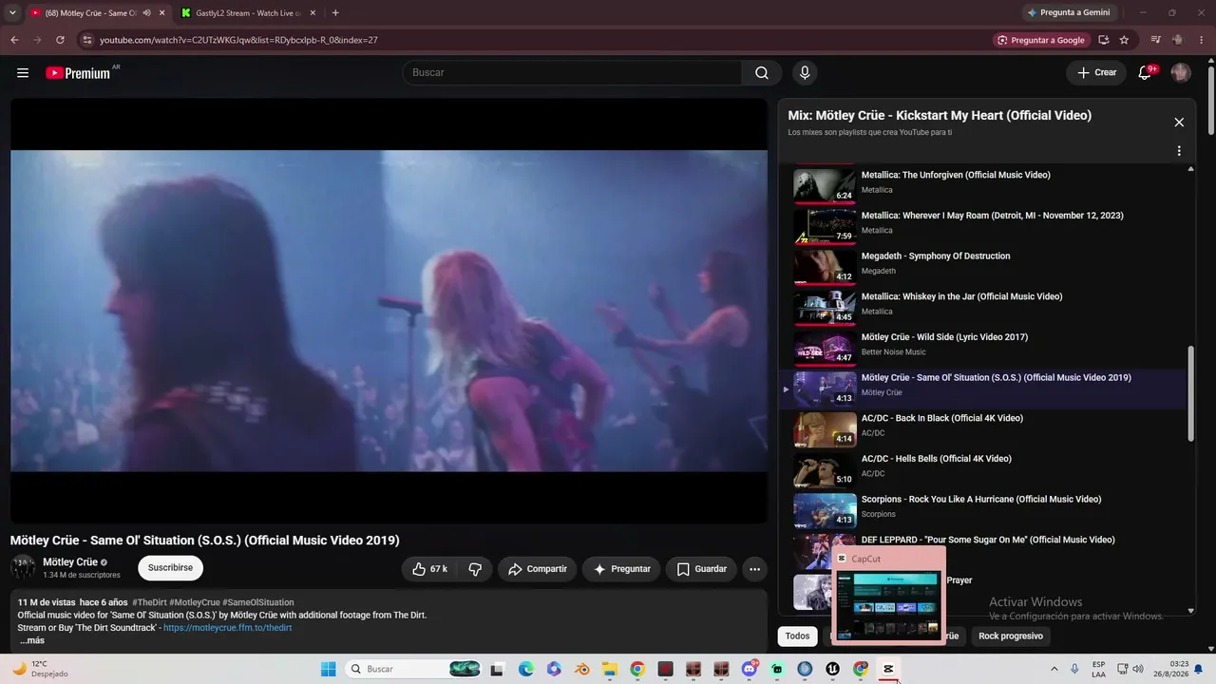1216x684 pixels.
Task: Select Mötley Crüe Wild Side lyric video
Action: coord(983,348)
